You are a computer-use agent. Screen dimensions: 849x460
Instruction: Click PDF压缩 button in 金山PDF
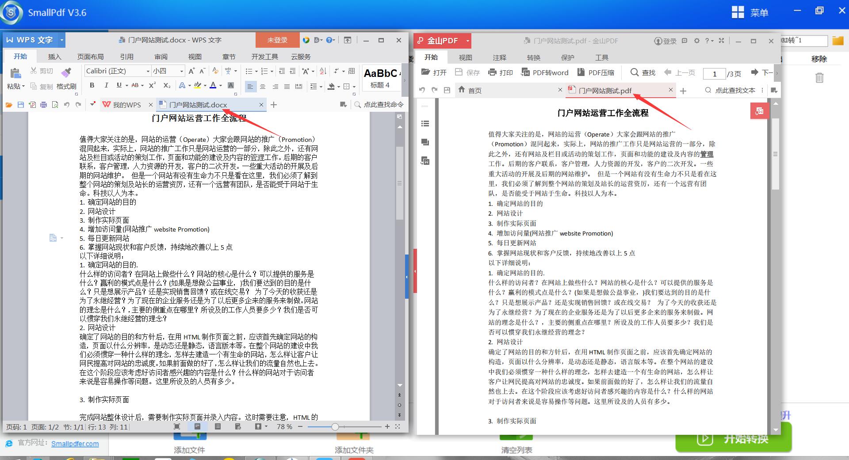point(595,72)
